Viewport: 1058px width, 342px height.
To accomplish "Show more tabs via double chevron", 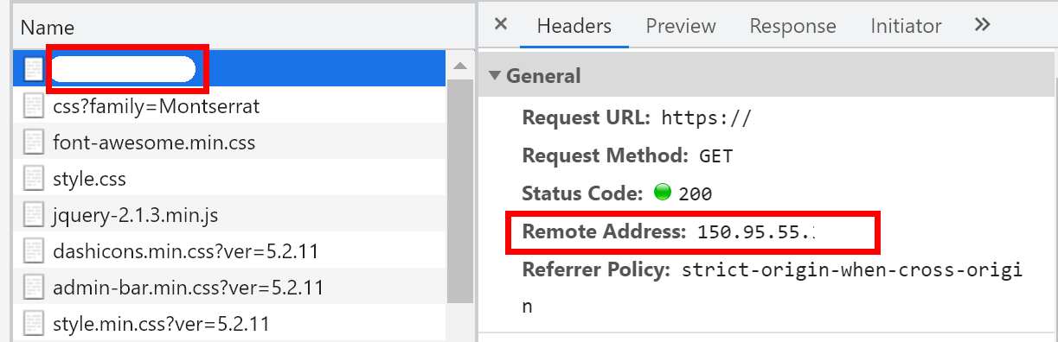I will 982,25.
